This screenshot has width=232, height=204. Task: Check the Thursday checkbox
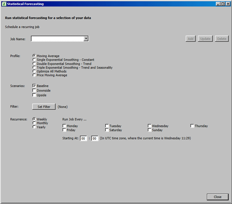(192, 126)
